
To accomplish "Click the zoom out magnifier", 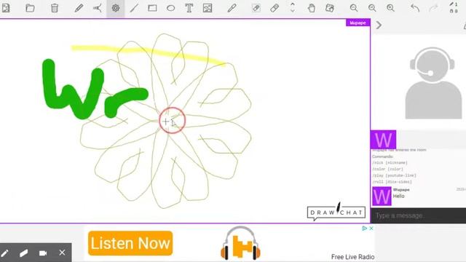I will click(x=354, y=8).
